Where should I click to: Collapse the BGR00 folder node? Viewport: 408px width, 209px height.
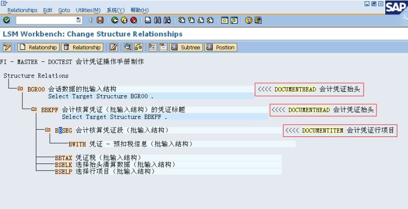point(20,89)
